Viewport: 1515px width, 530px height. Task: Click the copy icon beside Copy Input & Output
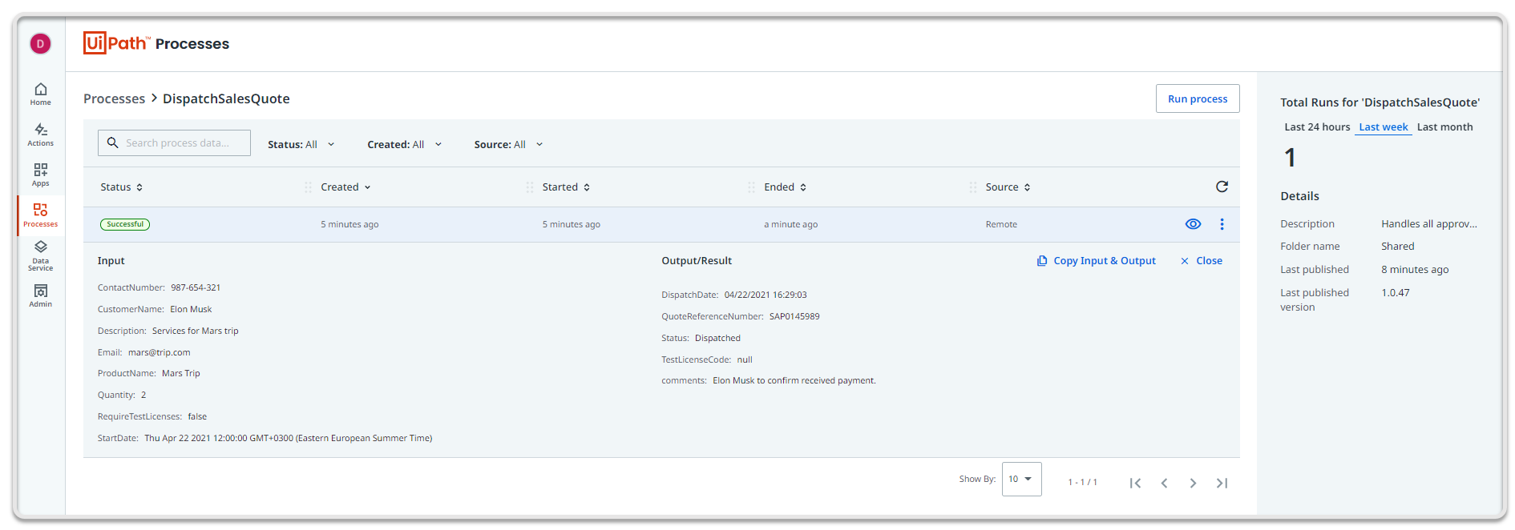coord(1042,261)
